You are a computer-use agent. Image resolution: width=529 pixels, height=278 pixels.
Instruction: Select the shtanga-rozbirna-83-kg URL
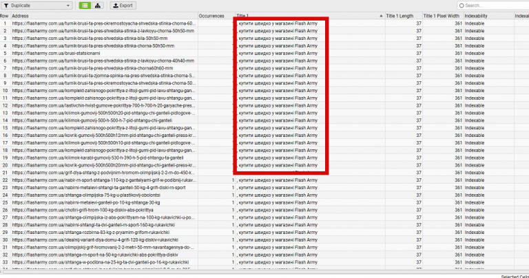91,232
